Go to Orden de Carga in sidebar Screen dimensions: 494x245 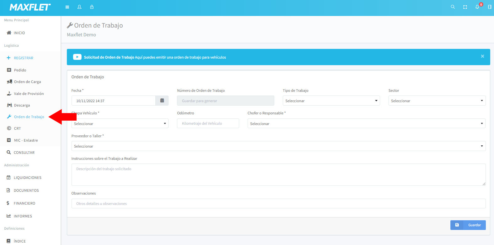[x=27, y=82]
